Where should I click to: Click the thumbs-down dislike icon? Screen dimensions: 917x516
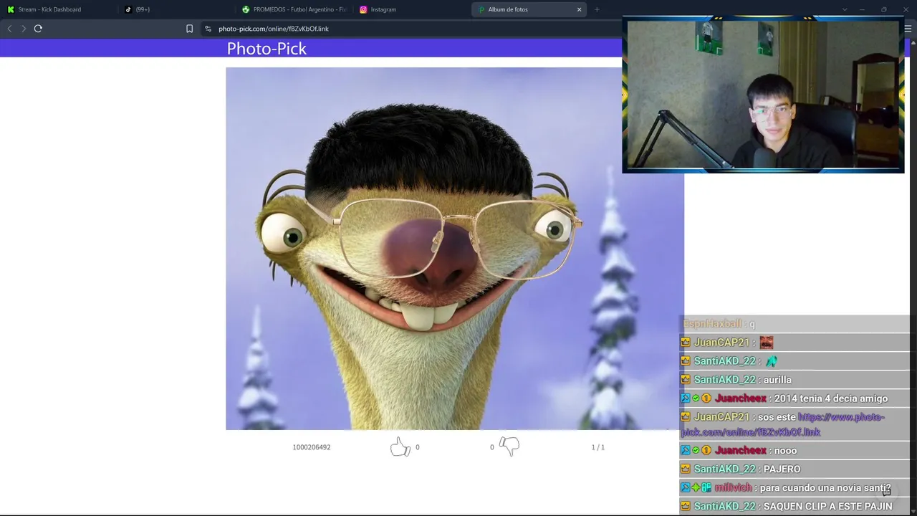coord(509,446)
